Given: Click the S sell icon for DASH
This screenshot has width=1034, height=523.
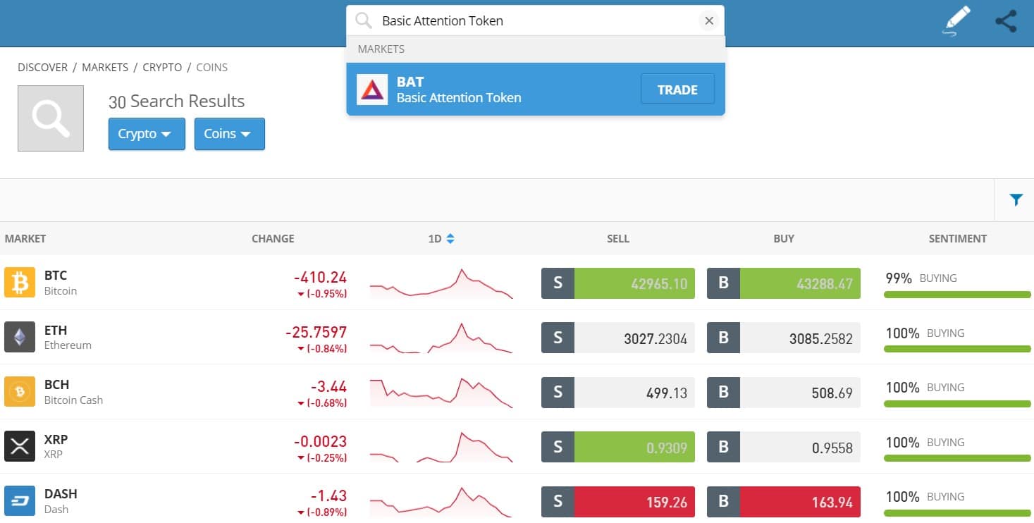Looking at the screenshot, I should tap(558, 502).
